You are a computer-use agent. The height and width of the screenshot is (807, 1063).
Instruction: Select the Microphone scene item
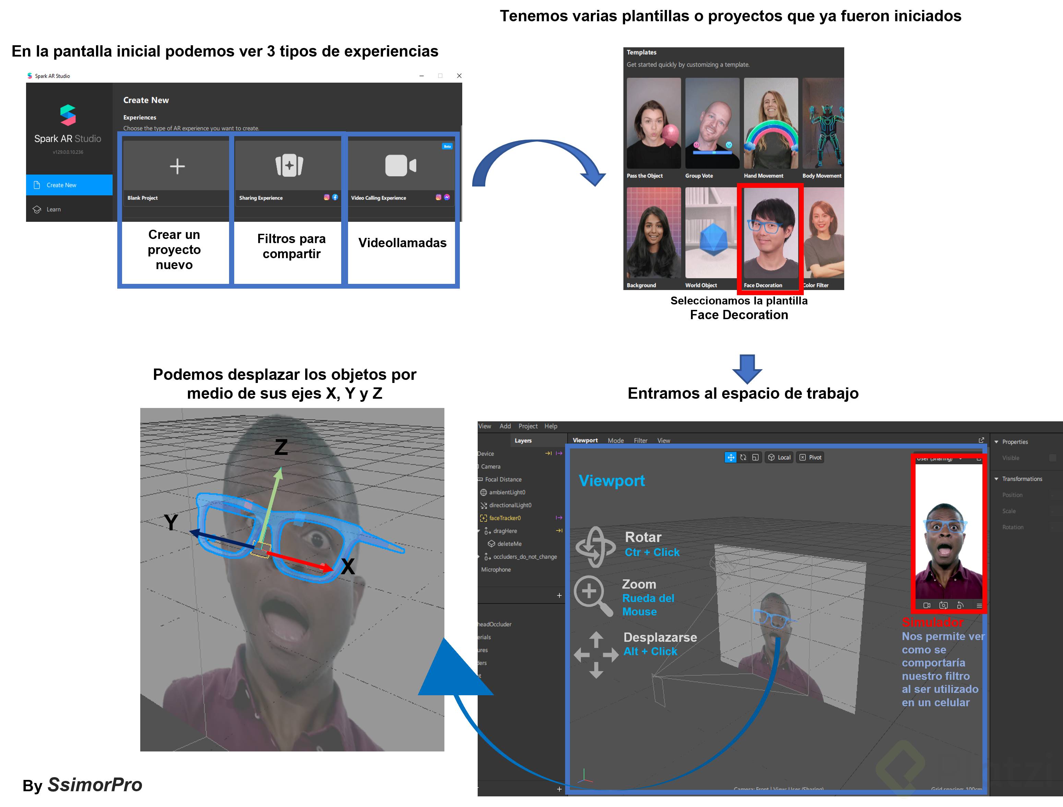pyautogui.click(x=496, y=570)
